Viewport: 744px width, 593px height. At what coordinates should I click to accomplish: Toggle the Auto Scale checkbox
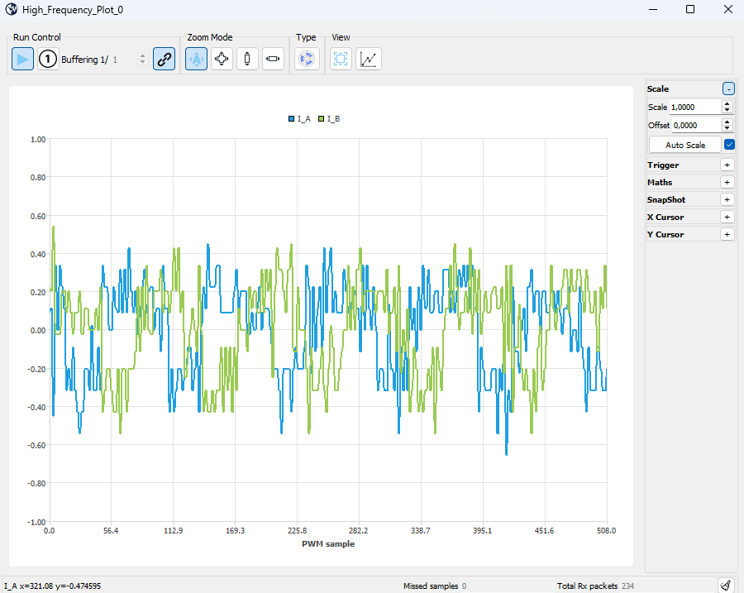729,145
